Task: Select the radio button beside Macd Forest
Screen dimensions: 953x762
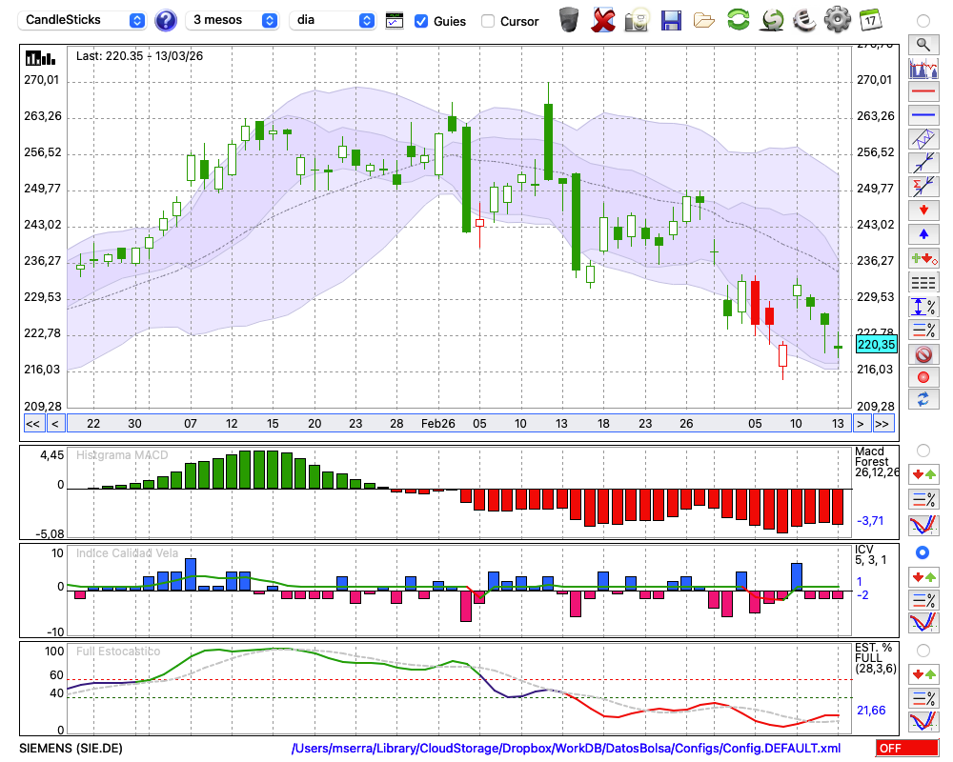Action: pyautogui.click(x=923, y=450)
